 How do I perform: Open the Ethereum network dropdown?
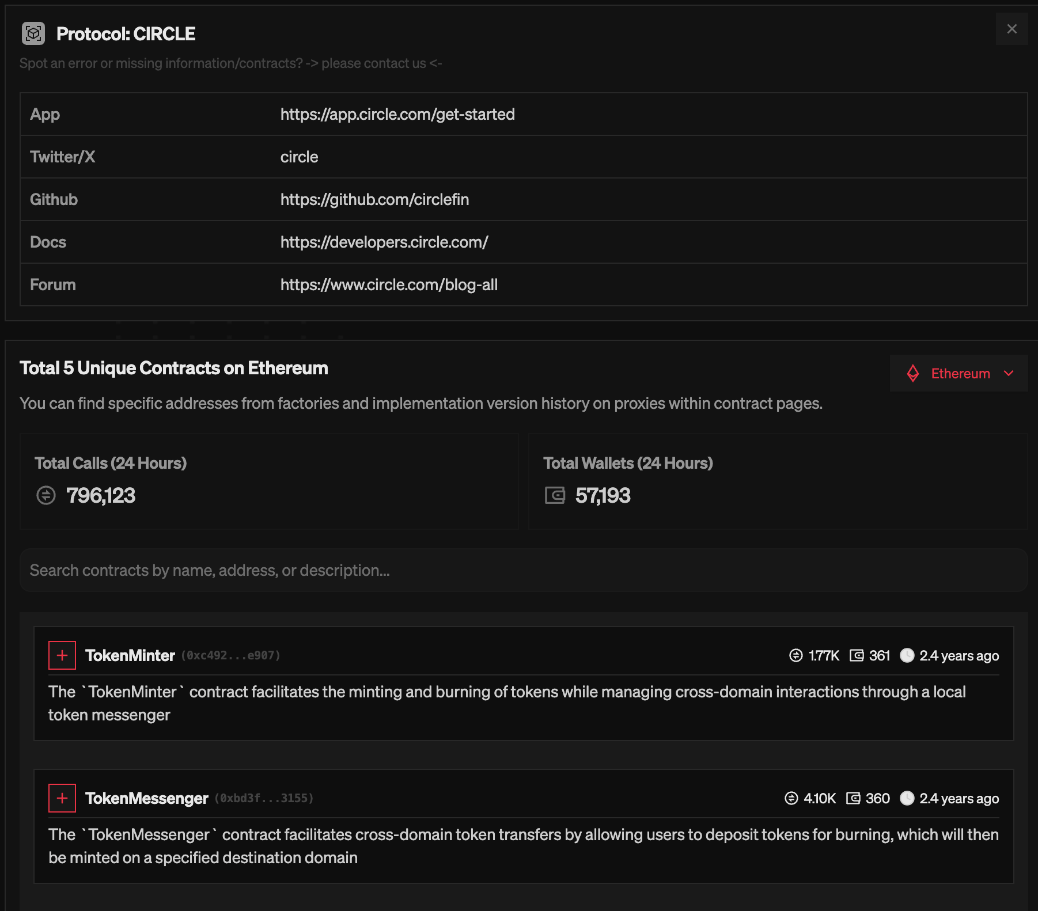[x=1009, y=373]
